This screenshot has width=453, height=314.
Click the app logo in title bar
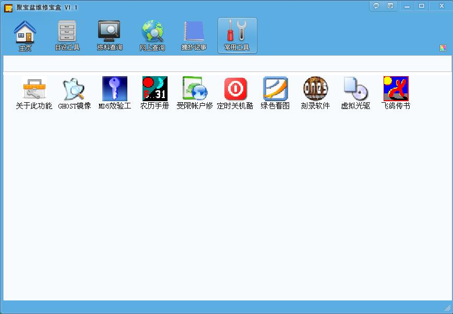tap(8, 8)
